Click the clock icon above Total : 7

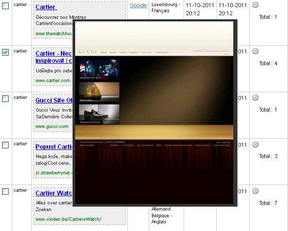click(255, 191)
